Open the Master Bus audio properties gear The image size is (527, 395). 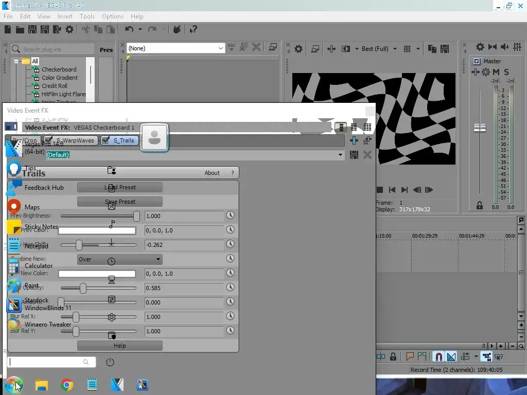[480, 47]
